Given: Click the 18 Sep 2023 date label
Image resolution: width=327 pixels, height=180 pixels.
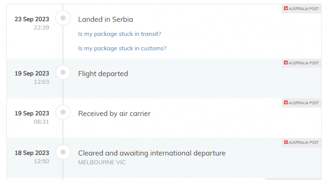Looking at the screenshot, I should pos(32,153).
